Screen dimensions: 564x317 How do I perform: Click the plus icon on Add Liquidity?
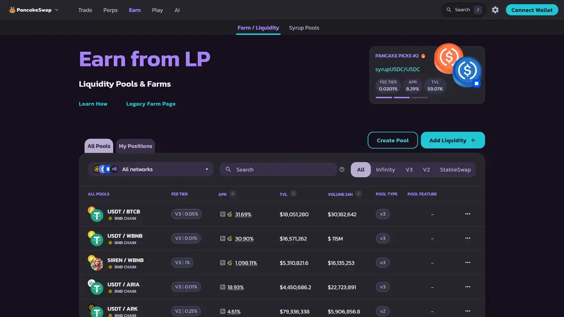[473, 140]
